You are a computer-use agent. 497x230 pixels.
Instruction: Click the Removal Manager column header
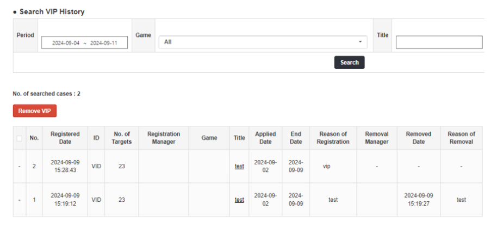tap(377, 138)
